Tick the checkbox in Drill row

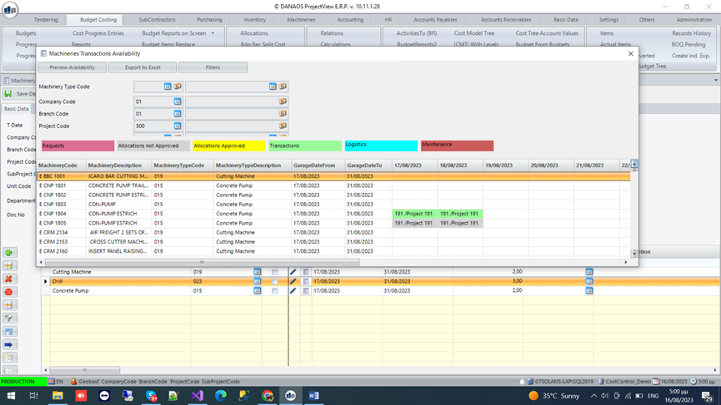click(274, 281)
